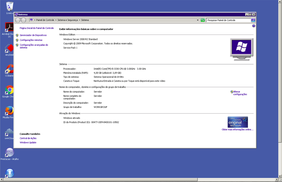Open Configurações remotas link

click(x=31, y=40)
